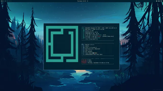Click the swap line '0 B / 15.48 GiB'
The height and width of the screenshot is (91, 163).
pyautogui.click(x=90, y=39)
